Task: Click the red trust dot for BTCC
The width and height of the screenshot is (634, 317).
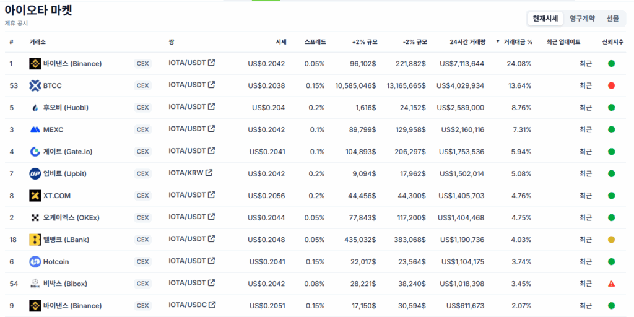Action: [611, 85]
